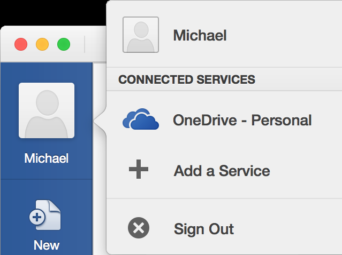Viewport: 342px width, 255px height.
Task: Click the circled X Sign Out icon
Action: 139,228
